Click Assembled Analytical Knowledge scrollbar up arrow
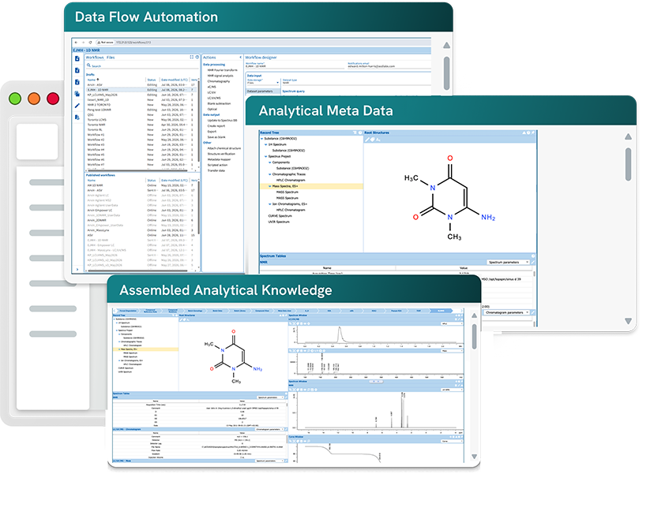 [x=474, y=315]
